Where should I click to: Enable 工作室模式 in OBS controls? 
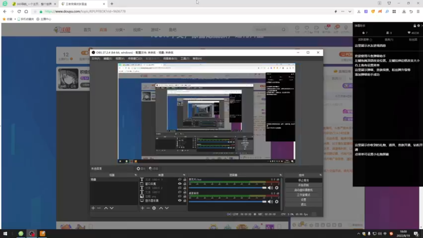[304, 195]
